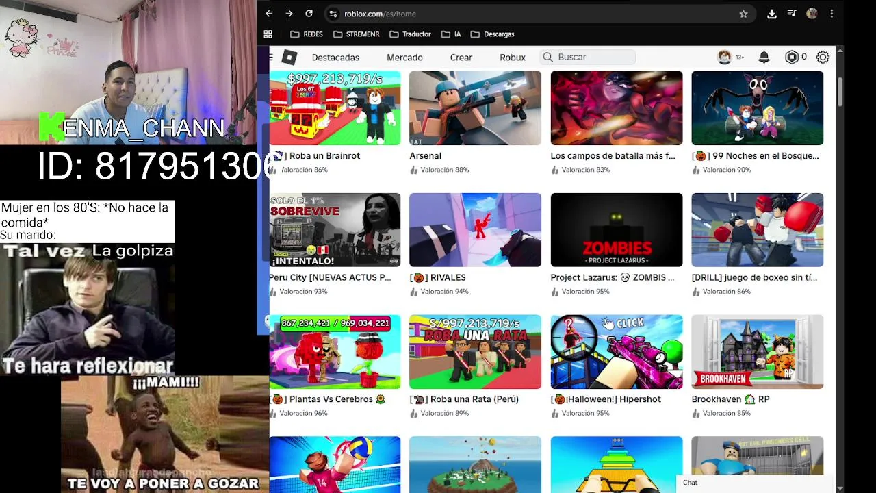Open the RIVALES game thumbnail
Image resolution: width=876 pixels, height=493 pixels.
pos(475,230)
